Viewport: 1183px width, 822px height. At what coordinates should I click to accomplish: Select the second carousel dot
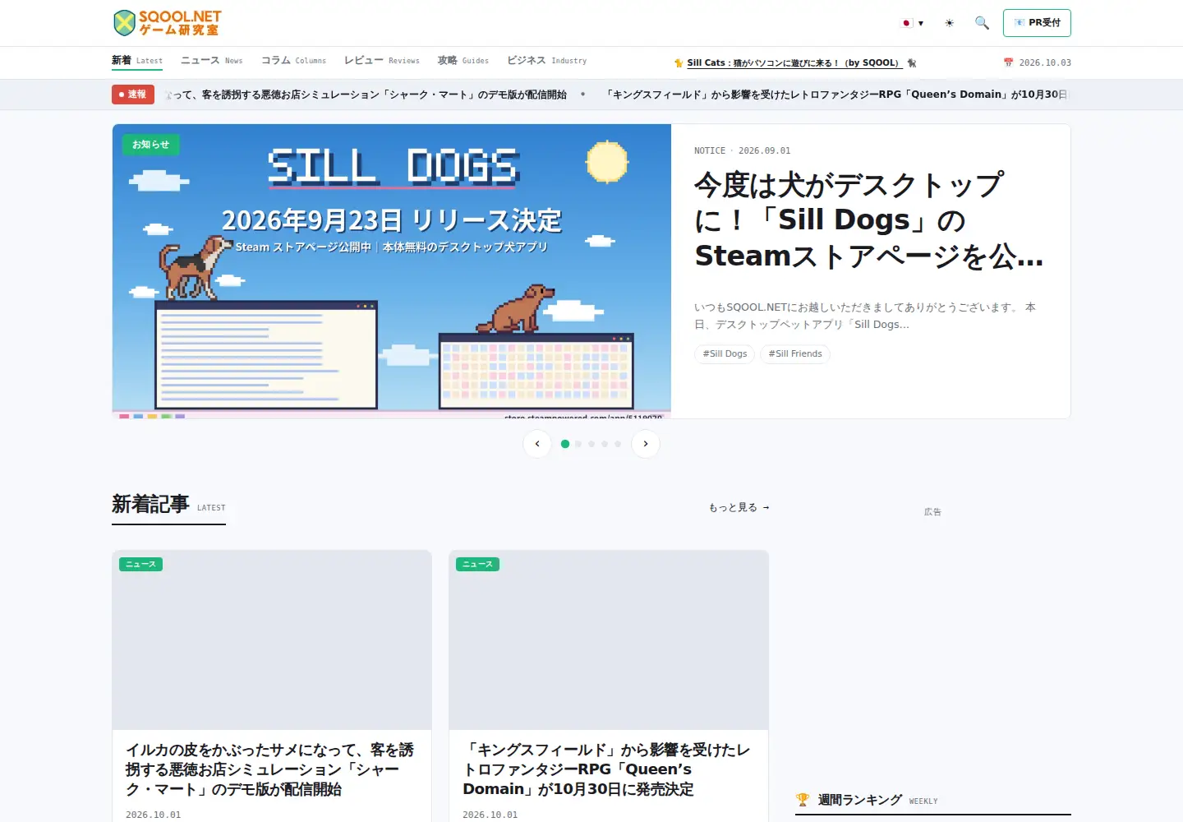coord(578,444)
